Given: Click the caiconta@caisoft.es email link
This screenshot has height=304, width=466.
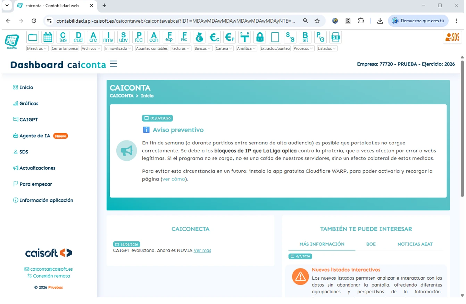Looking at the screenshot, I should click(49, 269).
